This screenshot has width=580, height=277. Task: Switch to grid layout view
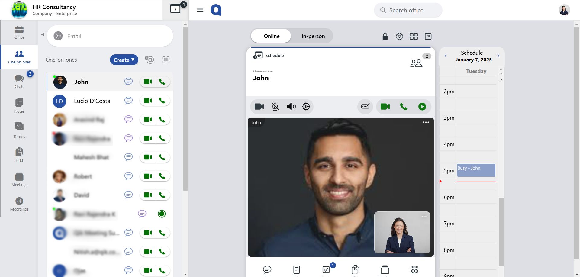pyautogui.click(x=414, y=37)
